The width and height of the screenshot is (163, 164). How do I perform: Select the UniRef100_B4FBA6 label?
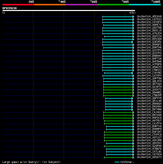tap(149, 62)
